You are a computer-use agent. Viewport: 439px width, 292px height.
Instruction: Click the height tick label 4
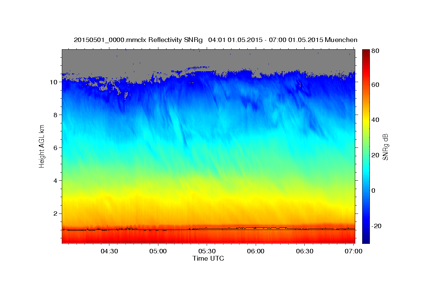click(56, 181)
